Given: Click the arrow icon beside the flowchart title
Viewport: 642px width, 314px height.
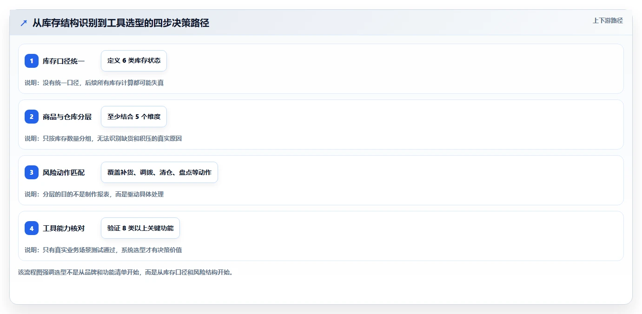Looking at the screenshot, I should tap(24, 23).
